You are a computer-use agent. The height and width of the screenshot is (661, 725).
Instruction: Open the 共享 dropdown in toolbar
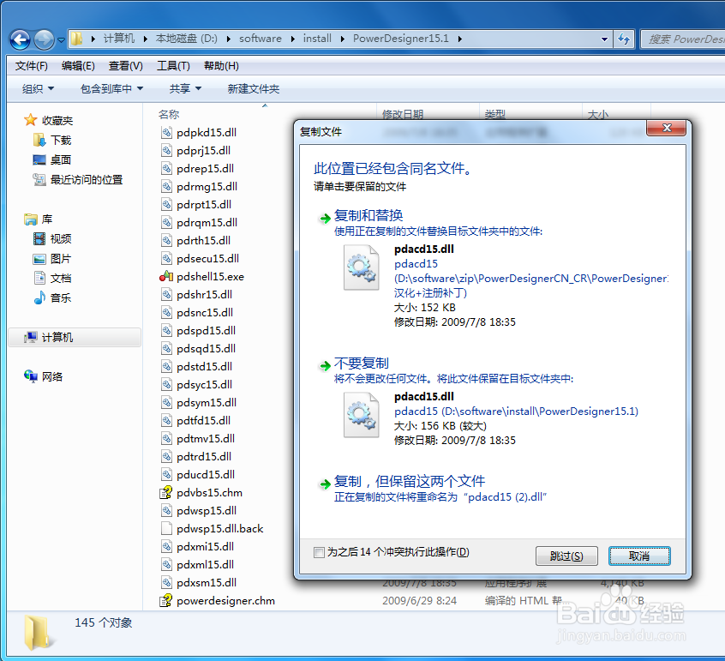(185, 88)
